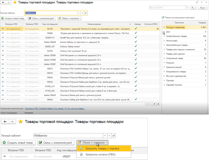Clear the Поиск field with its x button

click(187, 8)
